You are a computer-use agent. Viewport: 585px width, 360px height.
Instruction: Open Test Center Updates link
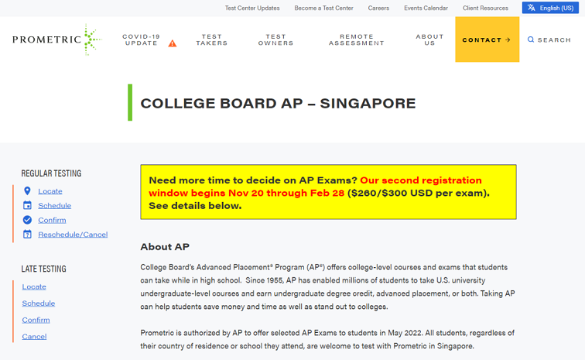[252, 8]
